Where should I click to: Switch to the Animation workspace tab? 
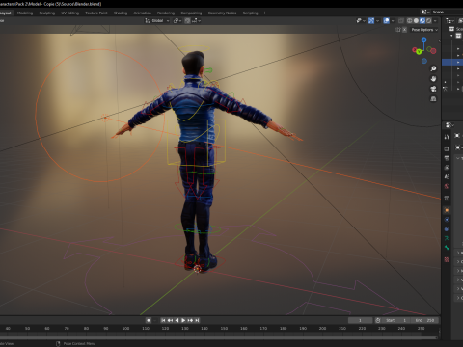(x=143, y=13)
